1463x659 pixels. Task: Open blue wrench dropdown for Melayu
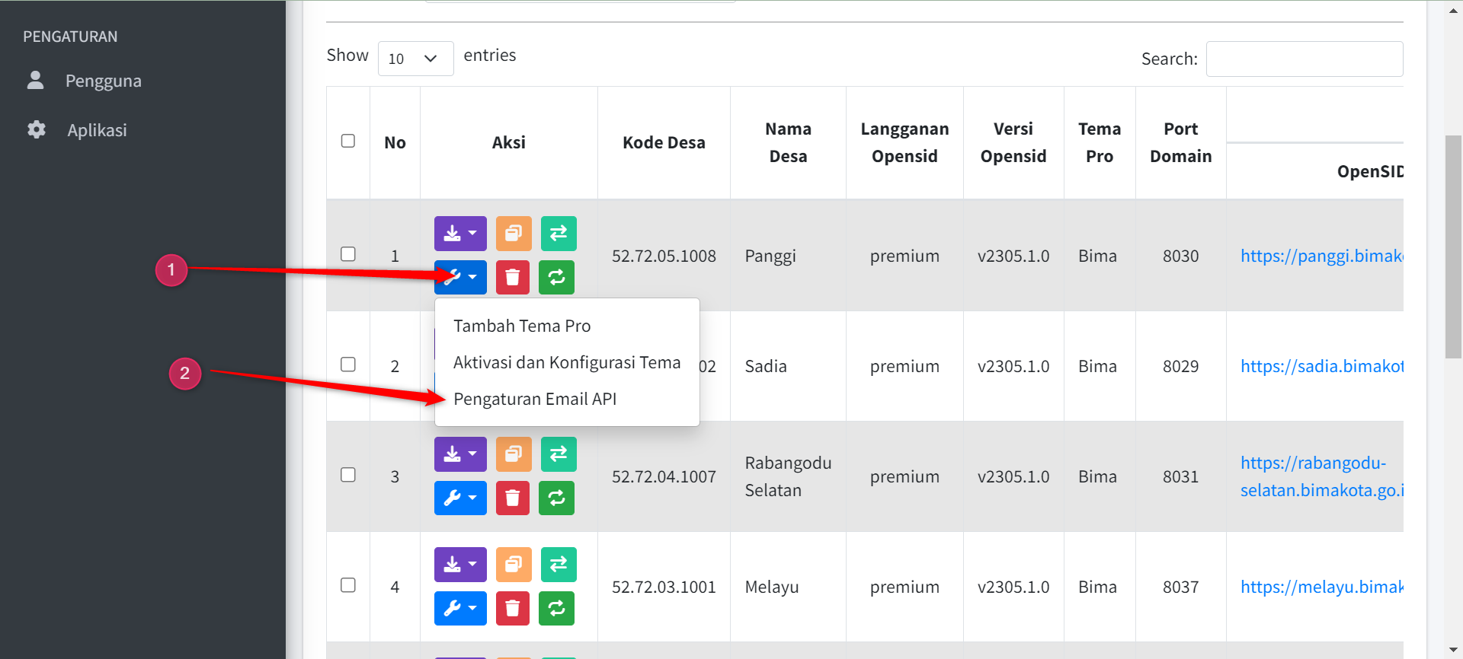(x=460, y=608)
